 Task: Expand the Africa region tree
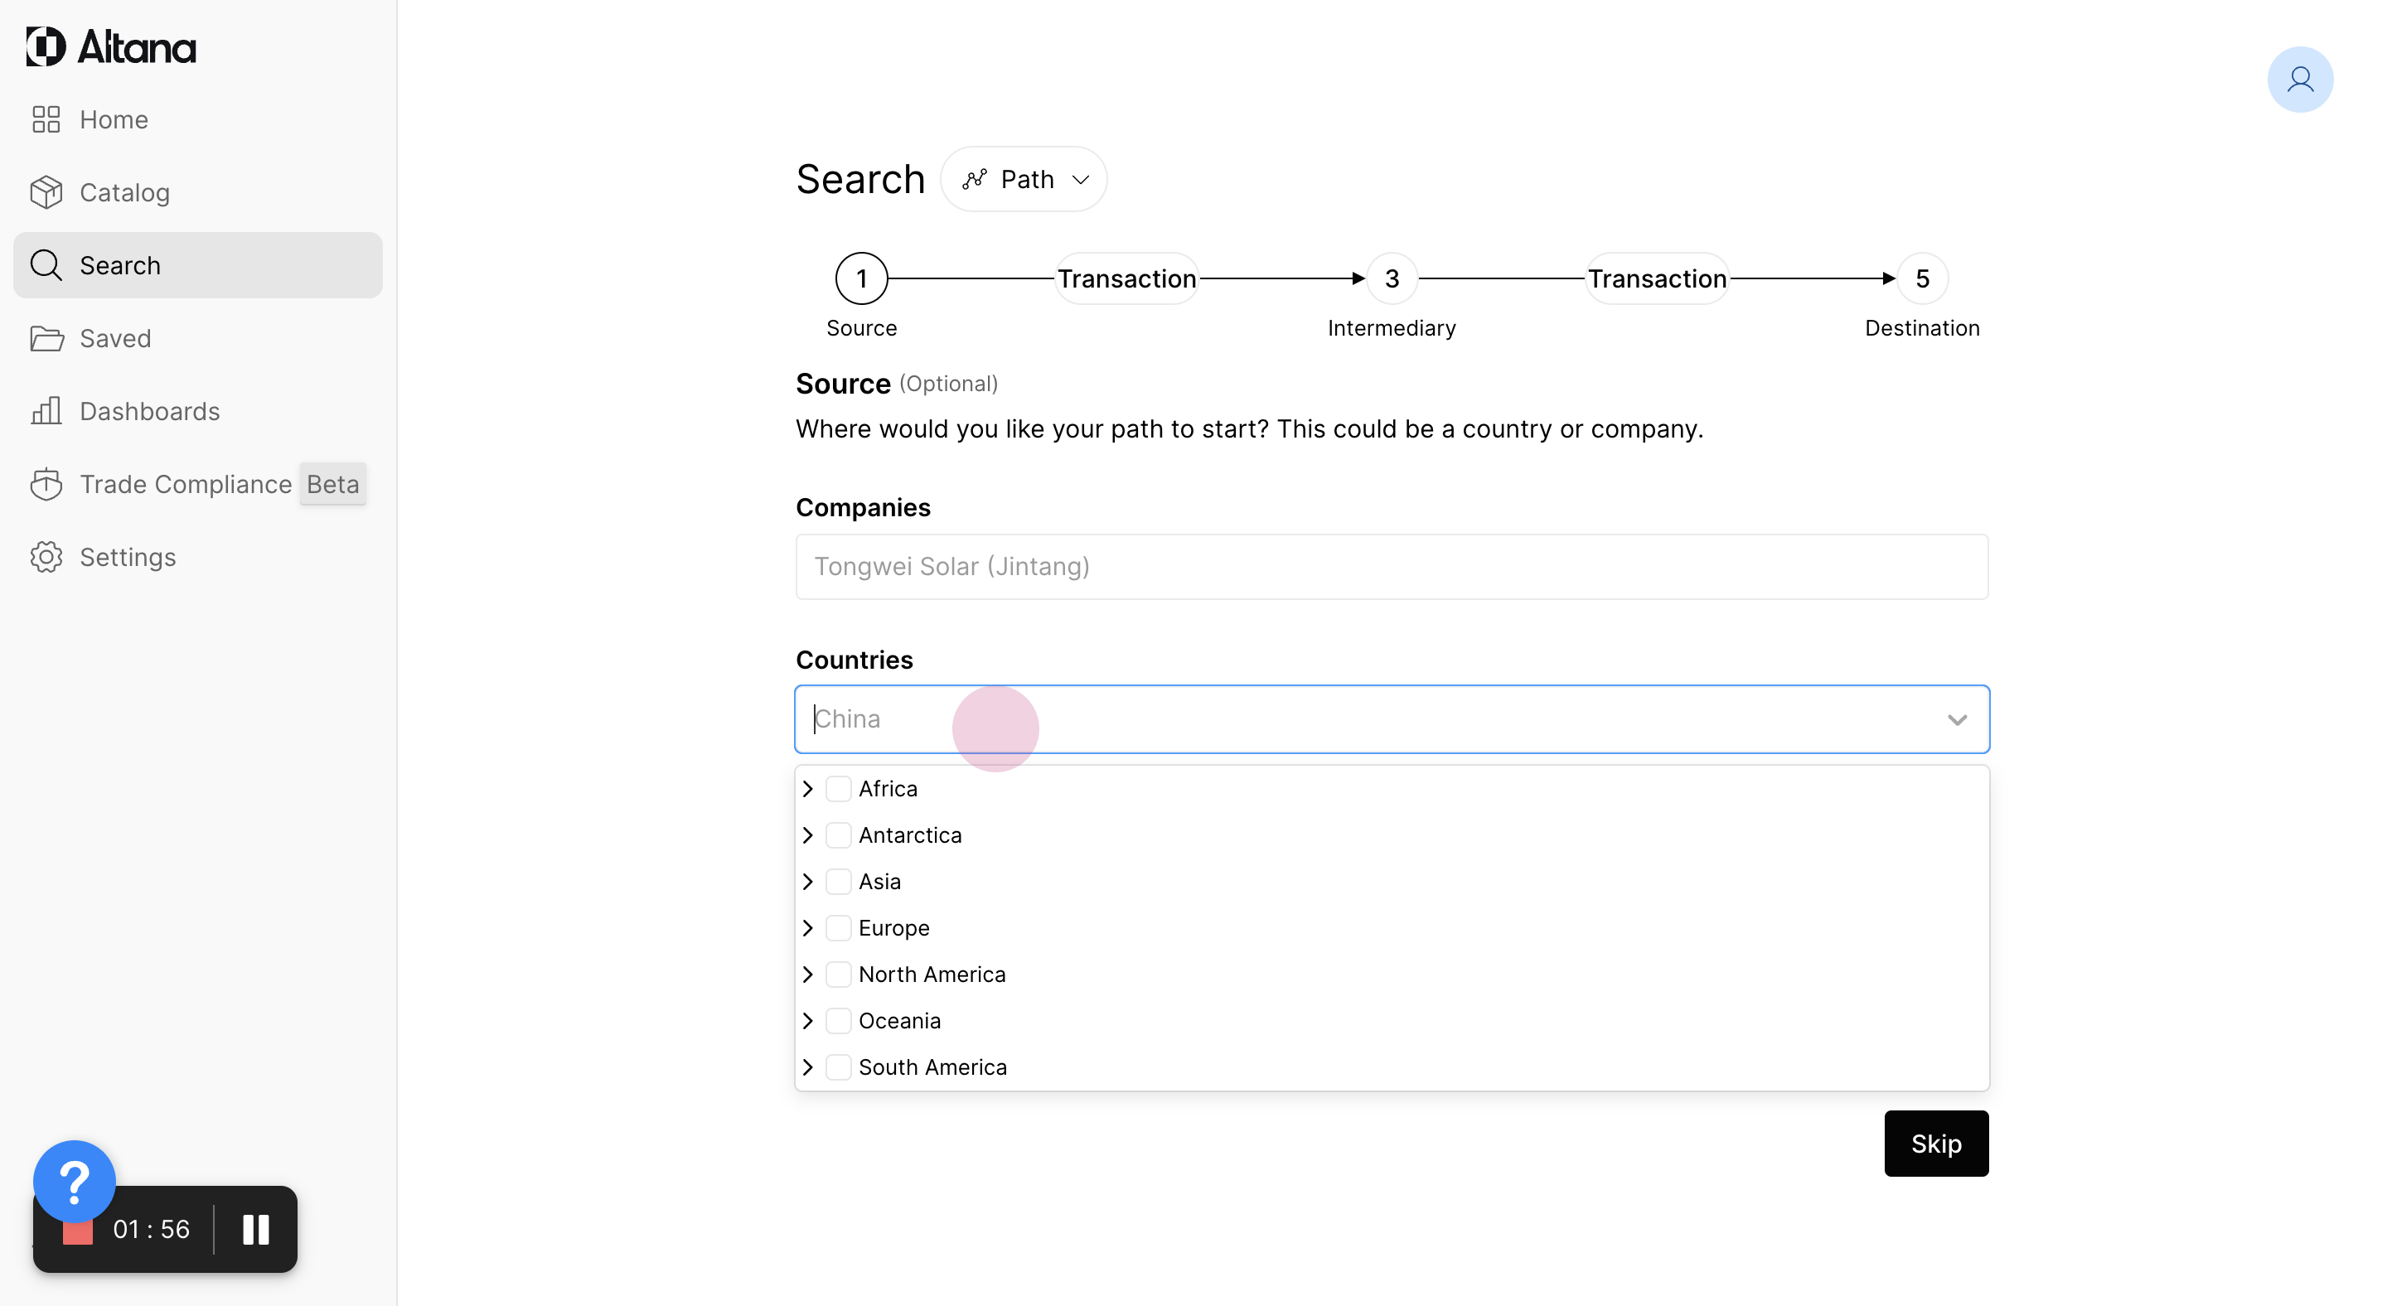point(808,789)
